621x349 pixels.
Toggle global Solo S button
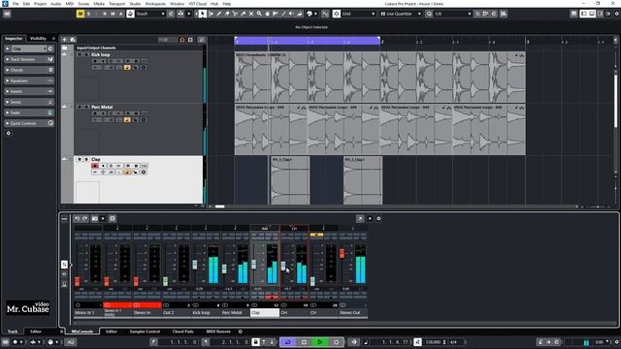click(x=88, y=14)
